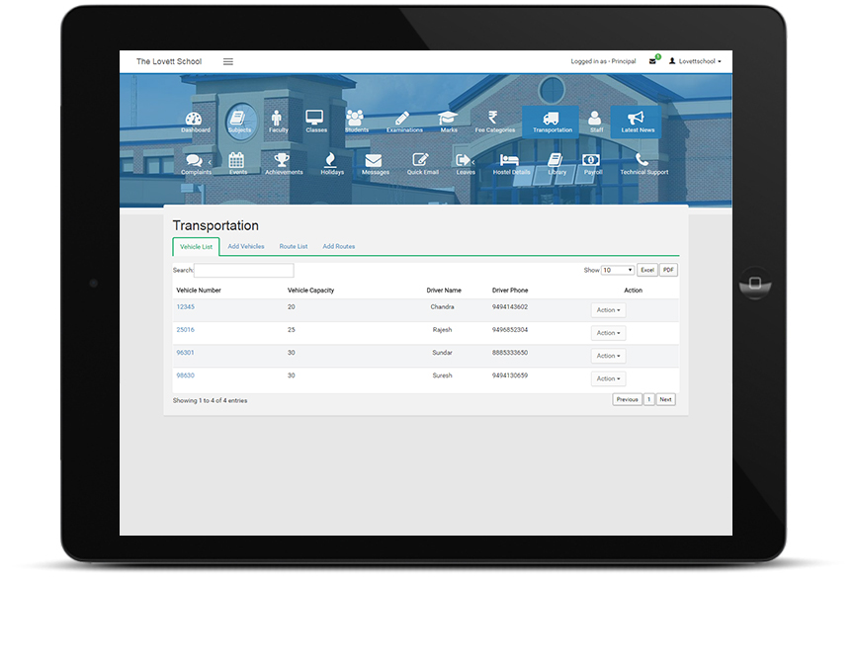
Task: Open the Dashboard gauge icon
Action: [195, 120]
